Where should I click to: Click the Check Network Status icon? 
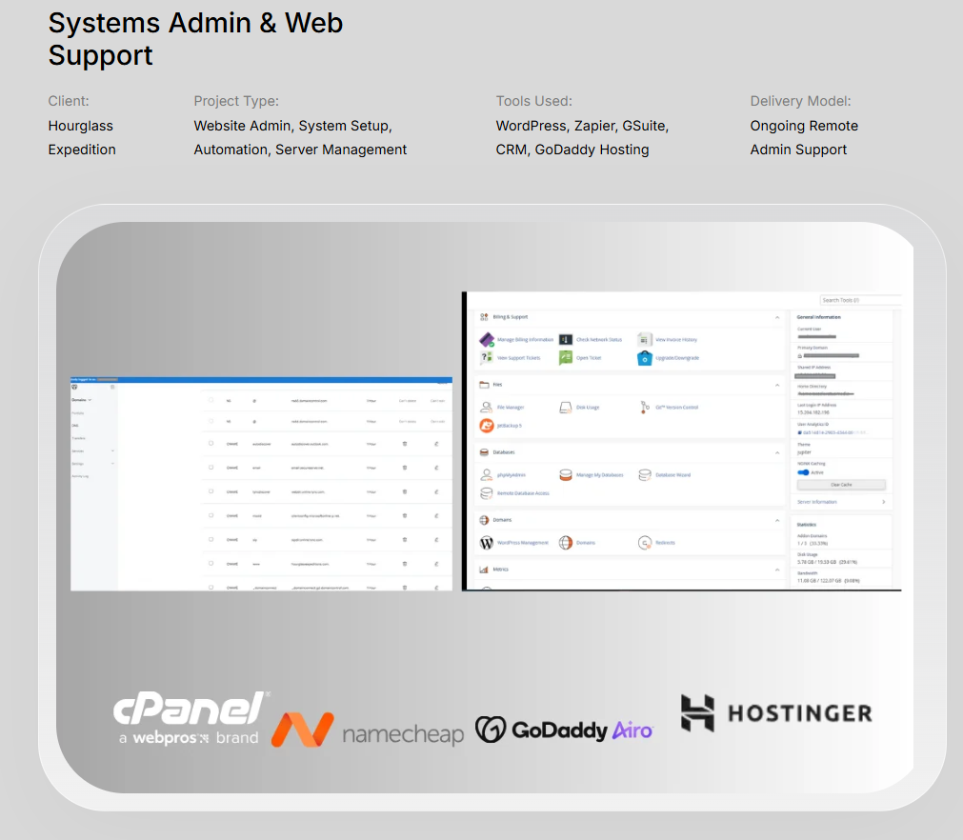coord(566,340)
